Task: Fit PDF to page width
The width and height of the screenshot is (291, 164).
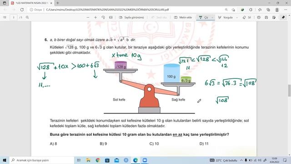Action: click(x=111, y=17)
